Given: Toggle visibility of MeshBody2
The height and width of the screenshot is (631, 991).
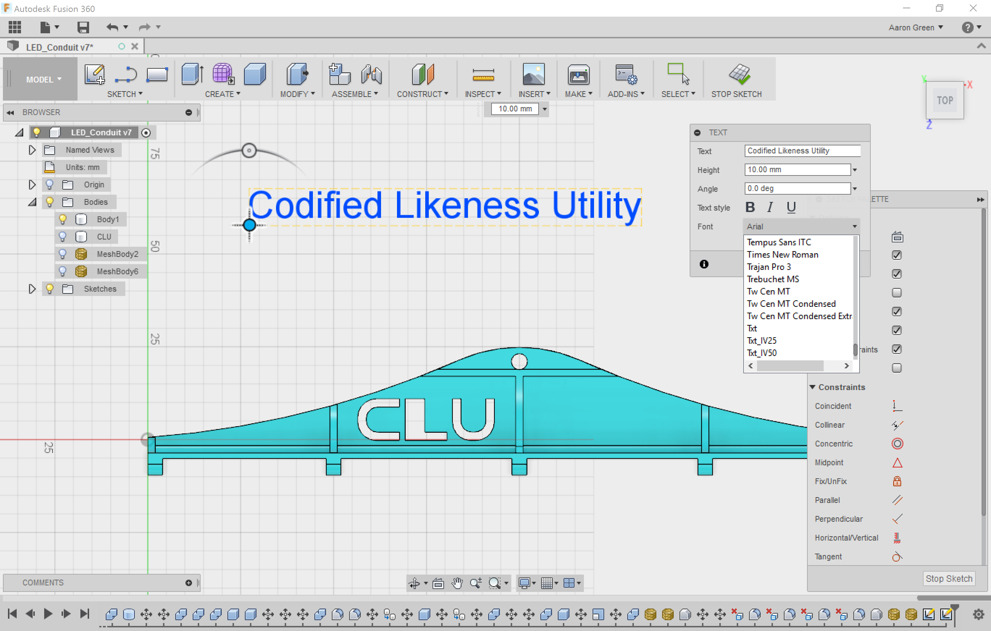Looking at the screenshot, I should coord(63,254).
